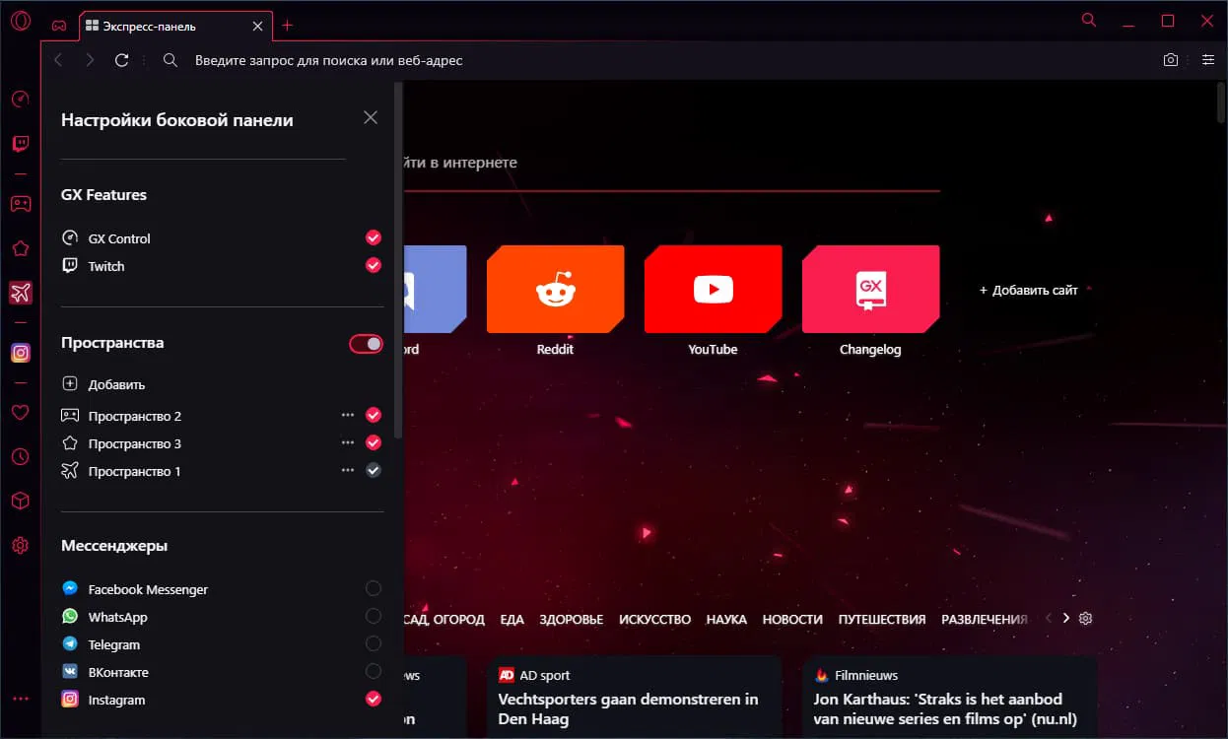Open bookmarks heart icon in sidebar
Image resolution: width=1228 pixels, height=739 pixels.
pos(20,413)
